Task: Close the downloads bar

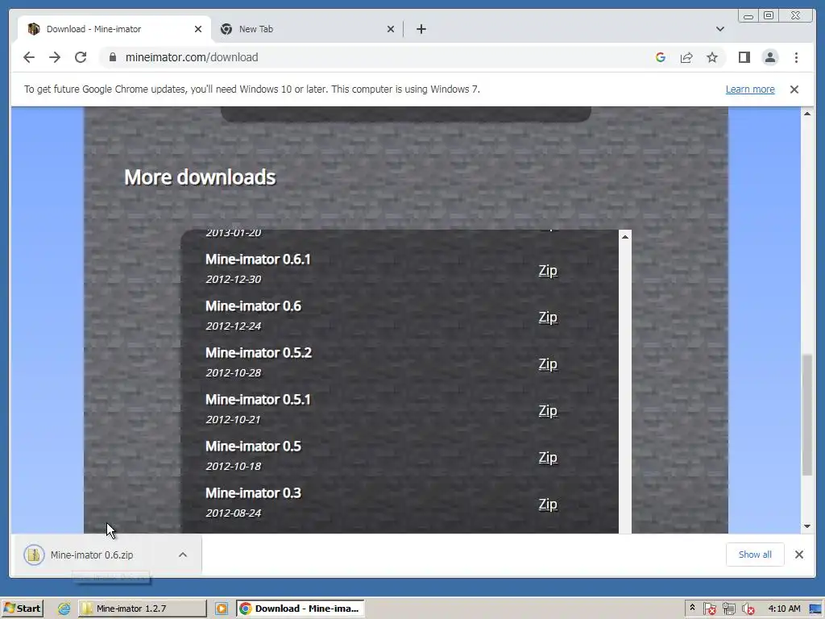Action: coord(799,555)
